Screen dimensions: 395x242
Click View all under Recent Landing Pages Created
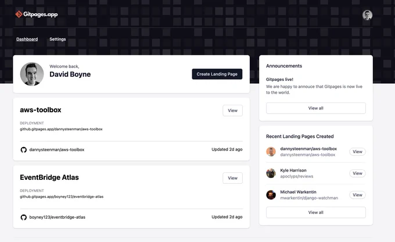(315, 212)
